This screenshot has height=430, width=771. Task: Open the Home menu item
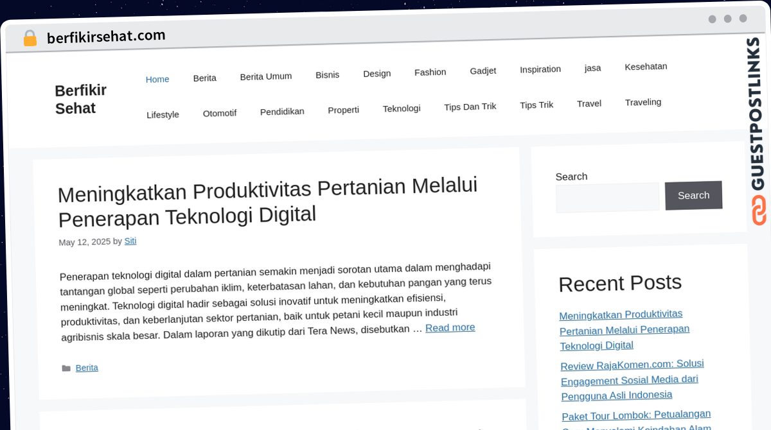point(157,79)
